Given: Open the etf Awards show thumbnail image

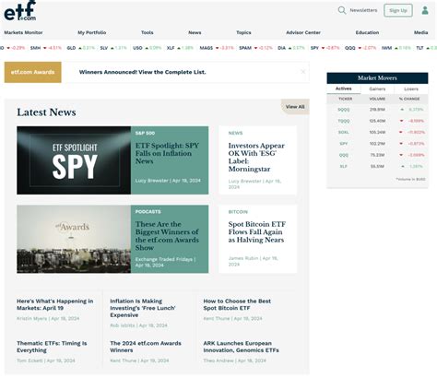Looking at the screenshot, I should pyautogui.click(x=74, y=239).
